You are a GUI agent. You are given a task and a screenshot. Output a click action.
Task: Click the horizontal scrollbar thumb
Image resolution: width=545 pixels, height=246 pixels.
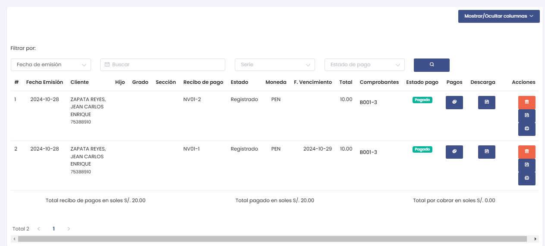click(x=272, y=239)
